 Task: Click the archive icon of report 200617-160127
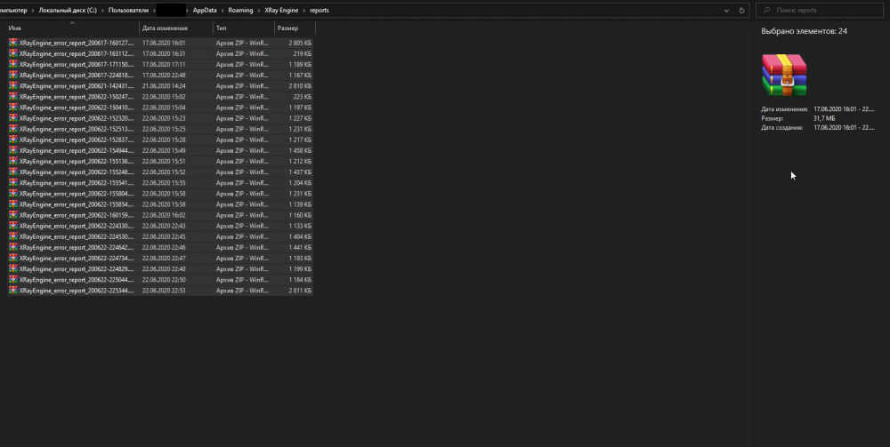point(13,43)
